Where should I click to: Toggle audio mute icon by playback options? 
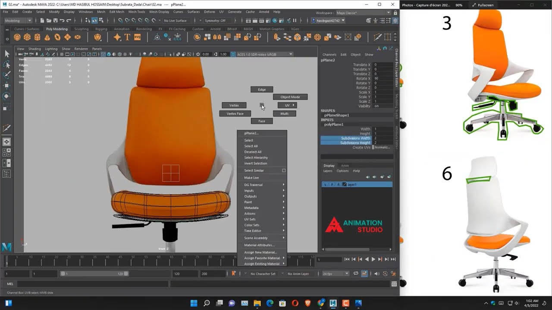tap(376, 273)
